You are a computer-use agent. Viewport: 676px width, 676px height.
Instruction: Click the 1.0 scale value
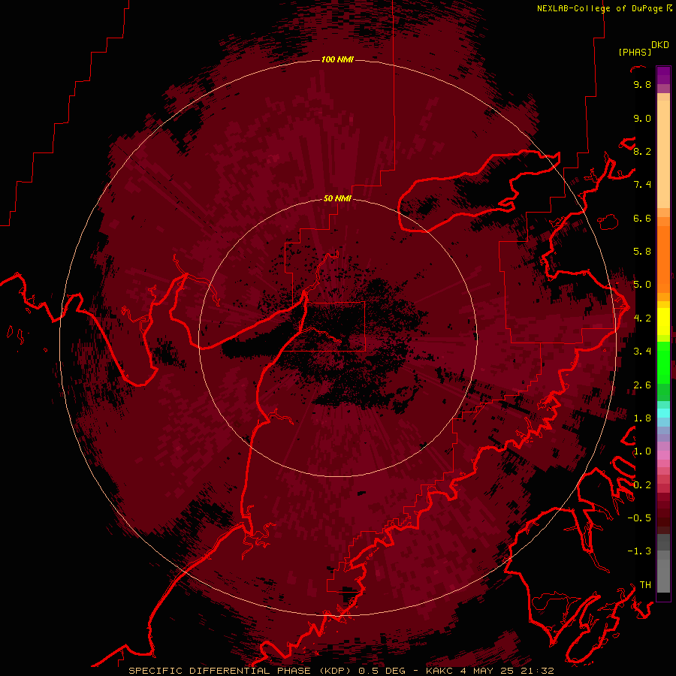642,451
